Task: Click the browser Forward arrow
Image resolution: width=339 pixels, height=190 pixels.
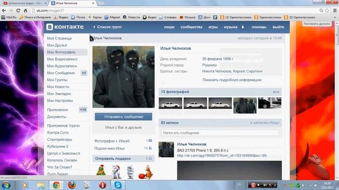Action: pos(11,11)
